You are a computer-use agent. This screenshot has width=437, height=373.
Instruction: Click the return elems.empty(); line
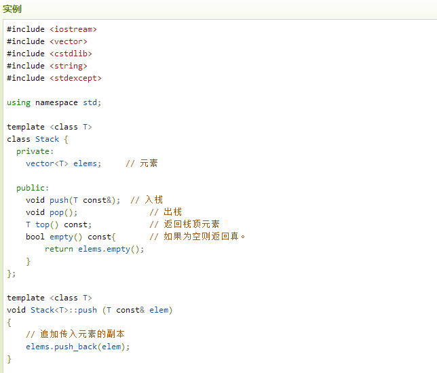pos(94,249)
